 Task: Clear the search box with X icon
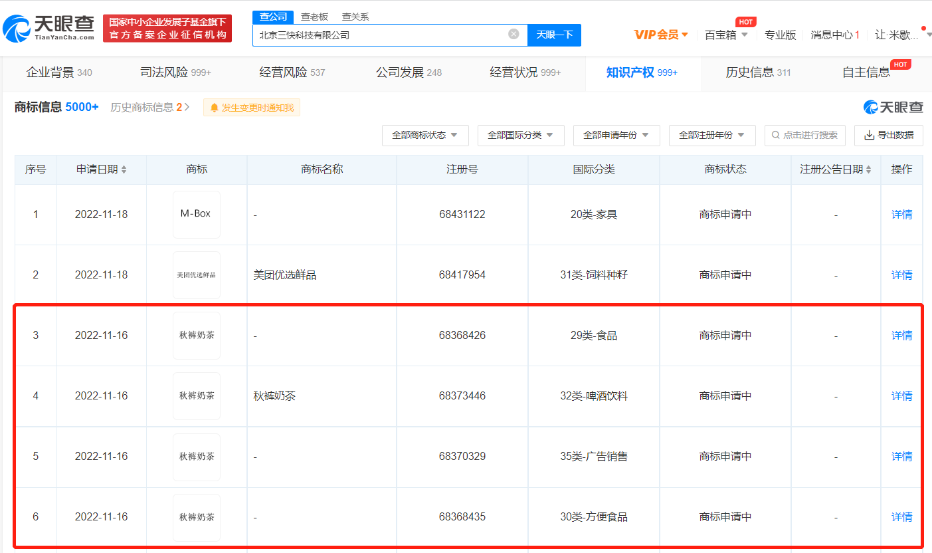click(513, 35)
